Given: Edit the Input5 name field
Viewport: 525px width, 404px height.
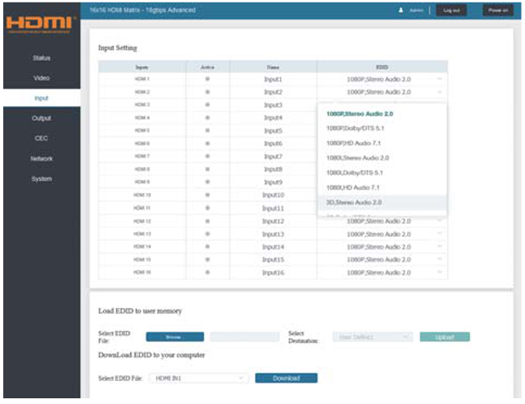Looking at the screenshot, I should [x=273, y=130].
